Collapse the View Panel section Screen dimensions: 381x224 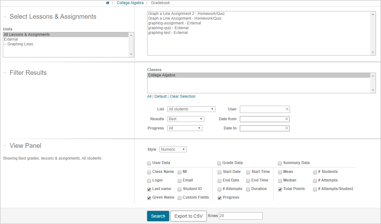click(5, 146)
